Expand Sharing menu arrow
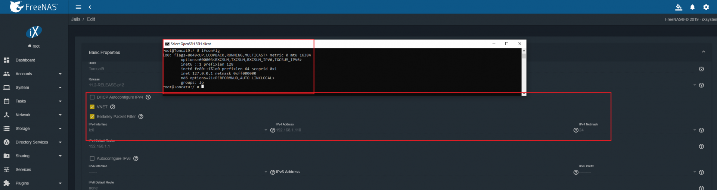Viewport: 717px width, 190px height. [60, 156]
